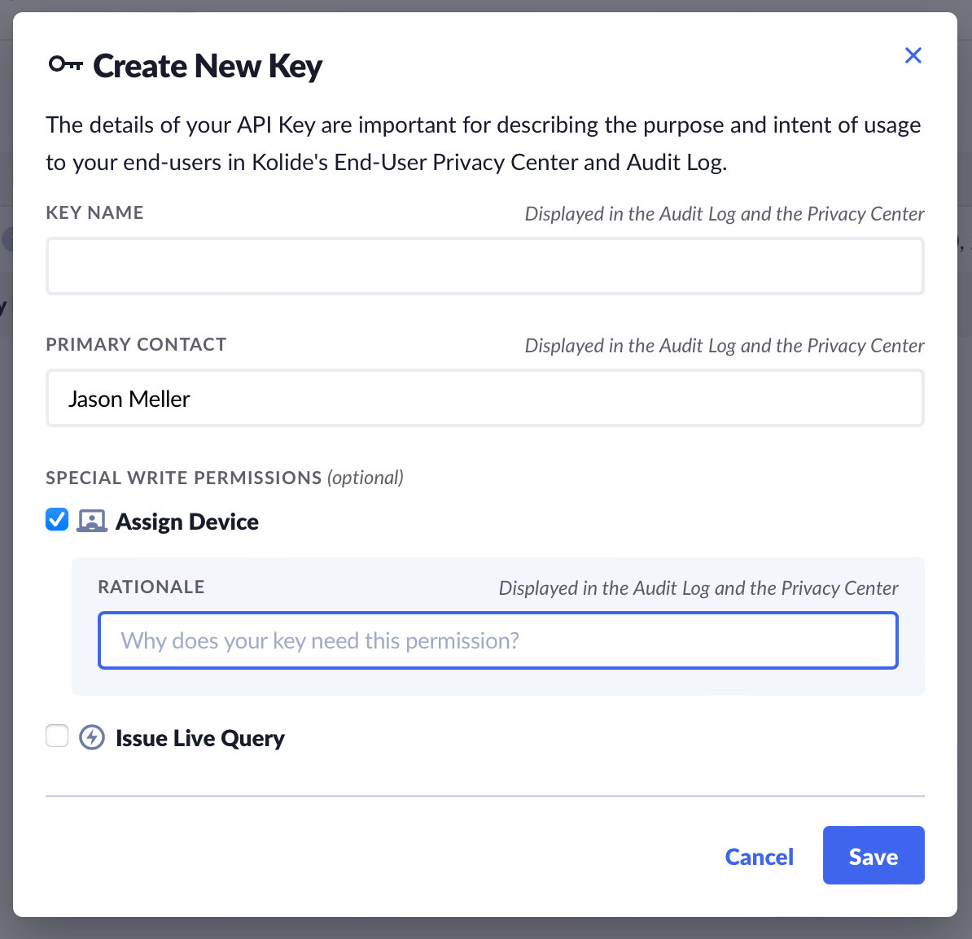Click the Create New Key title text
This screenshot has height=939, width=972.
[208, 66]
